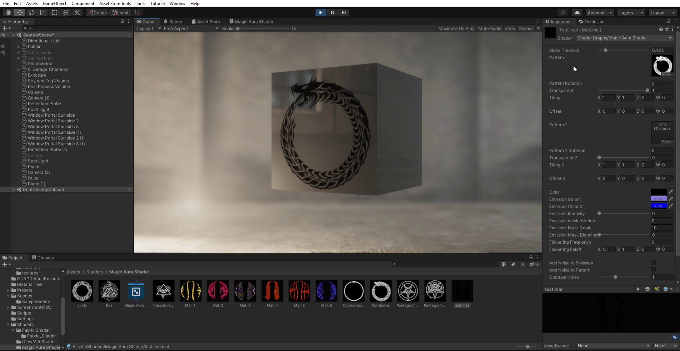Open the AssetBundle None dropdown
The width and height of the screenshot is (680, 351).
pyautogui.click(x=613, y=346)
